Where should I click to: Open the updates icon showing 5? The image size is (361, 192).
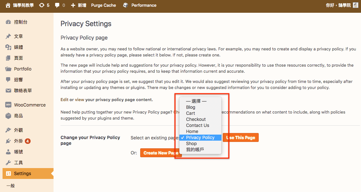coord(41,5)
